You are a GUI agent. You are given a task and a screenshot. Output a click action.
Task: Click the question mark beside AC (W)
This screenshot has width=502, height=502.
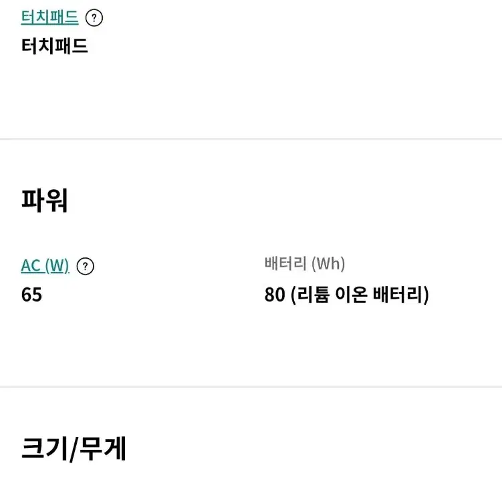pos(85,266)
